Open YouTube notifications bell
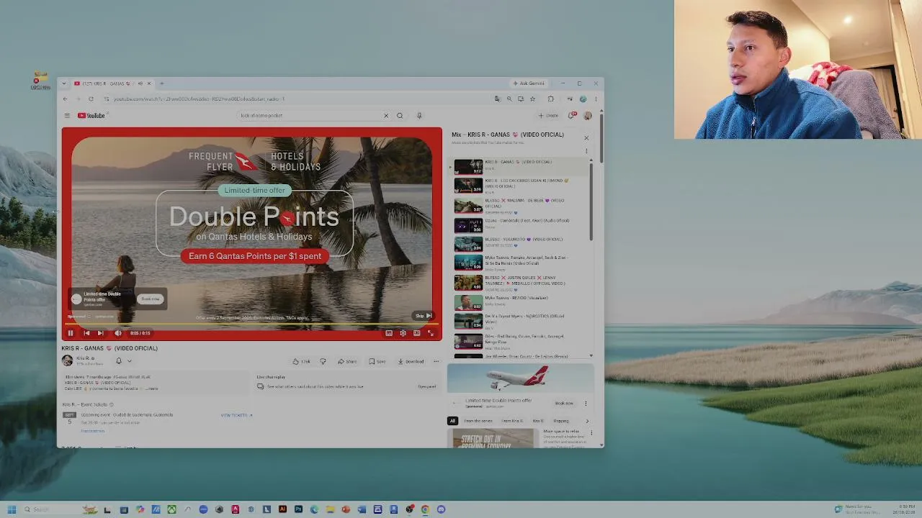Viewport: 922px width, 518px height. pos(572,115)
